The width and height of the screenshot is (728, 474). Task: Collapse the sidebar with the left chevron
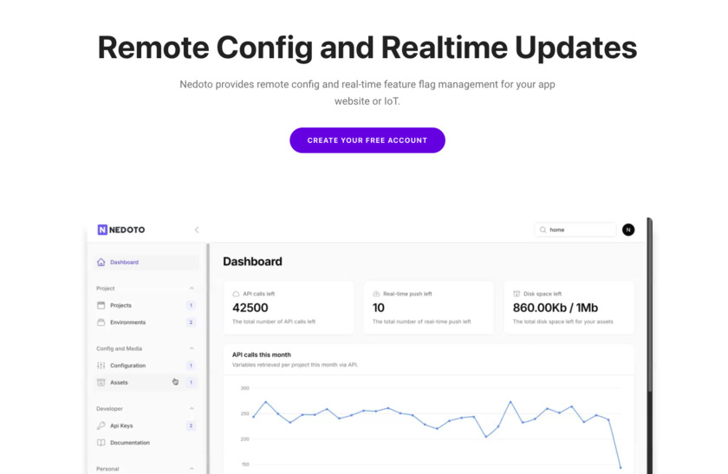click(x=197, y=230)
